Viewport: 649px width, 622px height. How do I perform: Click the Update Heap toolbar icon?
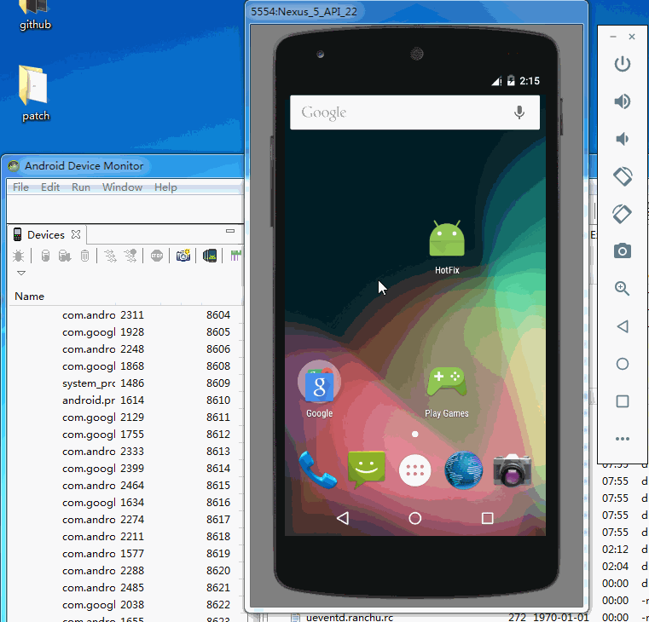click(45, 256)
